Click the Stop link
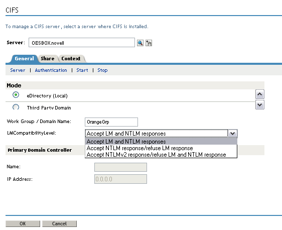The width and height of the screenshot is (282, 230). coord(102,70)
